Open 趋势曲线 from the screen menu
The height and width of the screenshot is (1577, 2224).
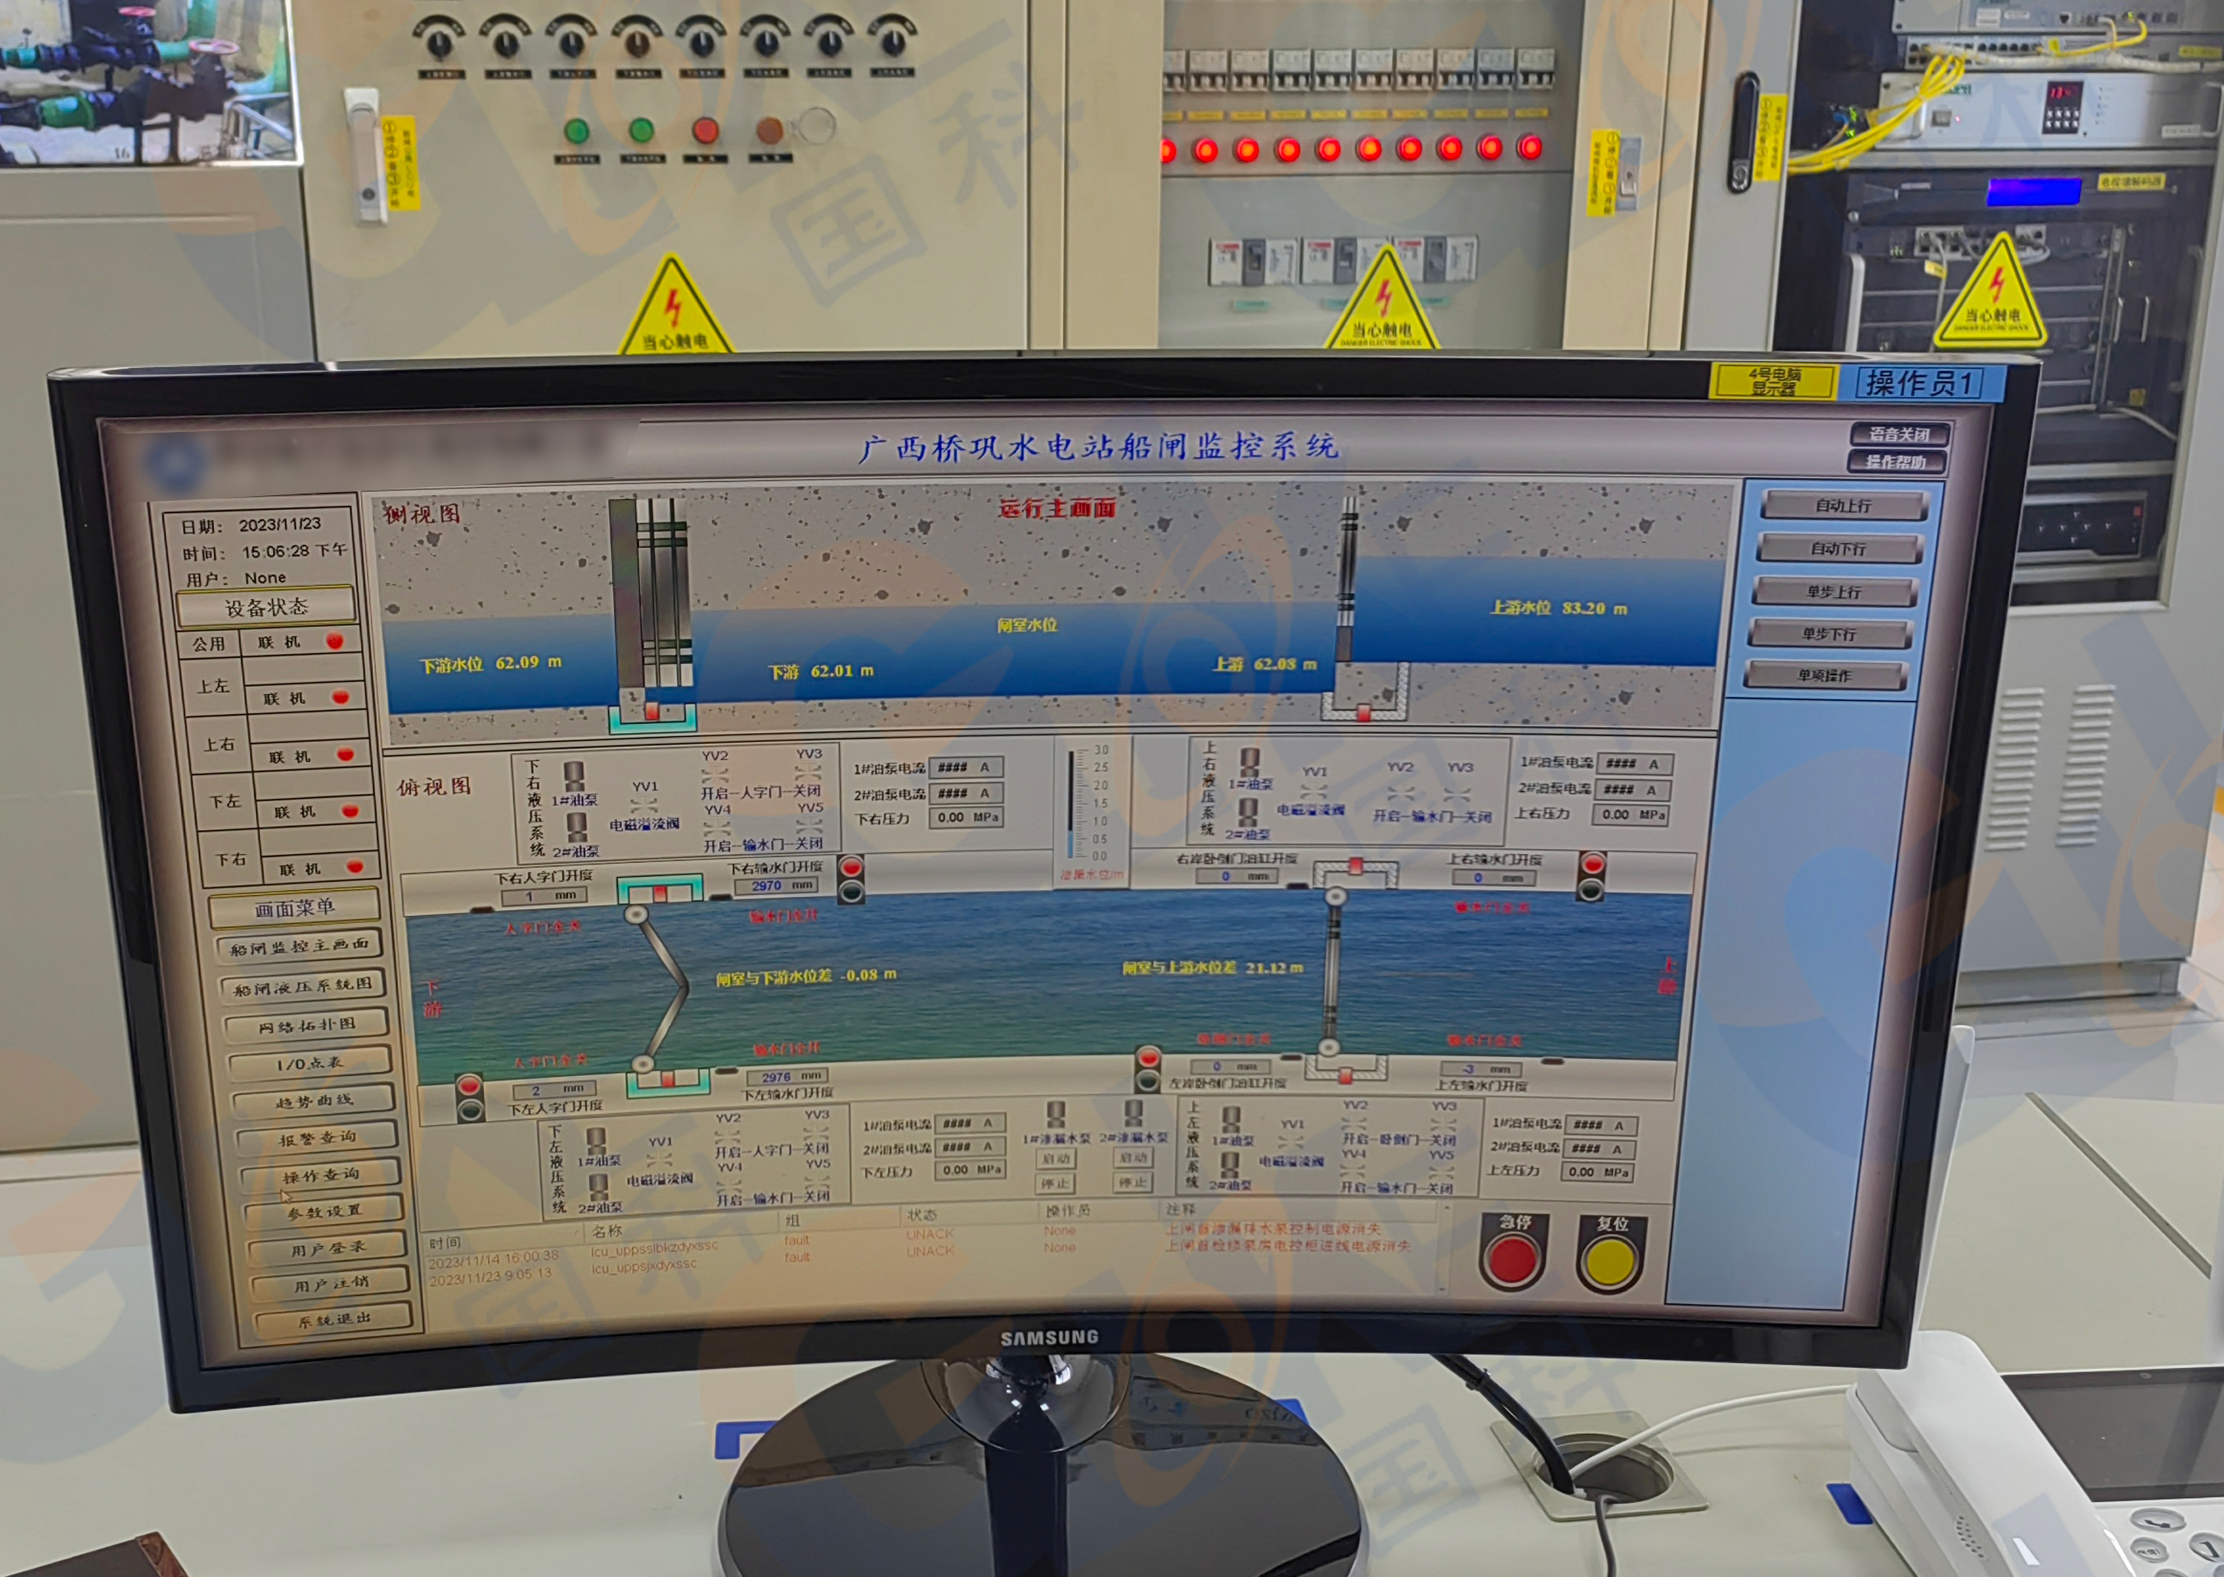[x=313, y=1102]
